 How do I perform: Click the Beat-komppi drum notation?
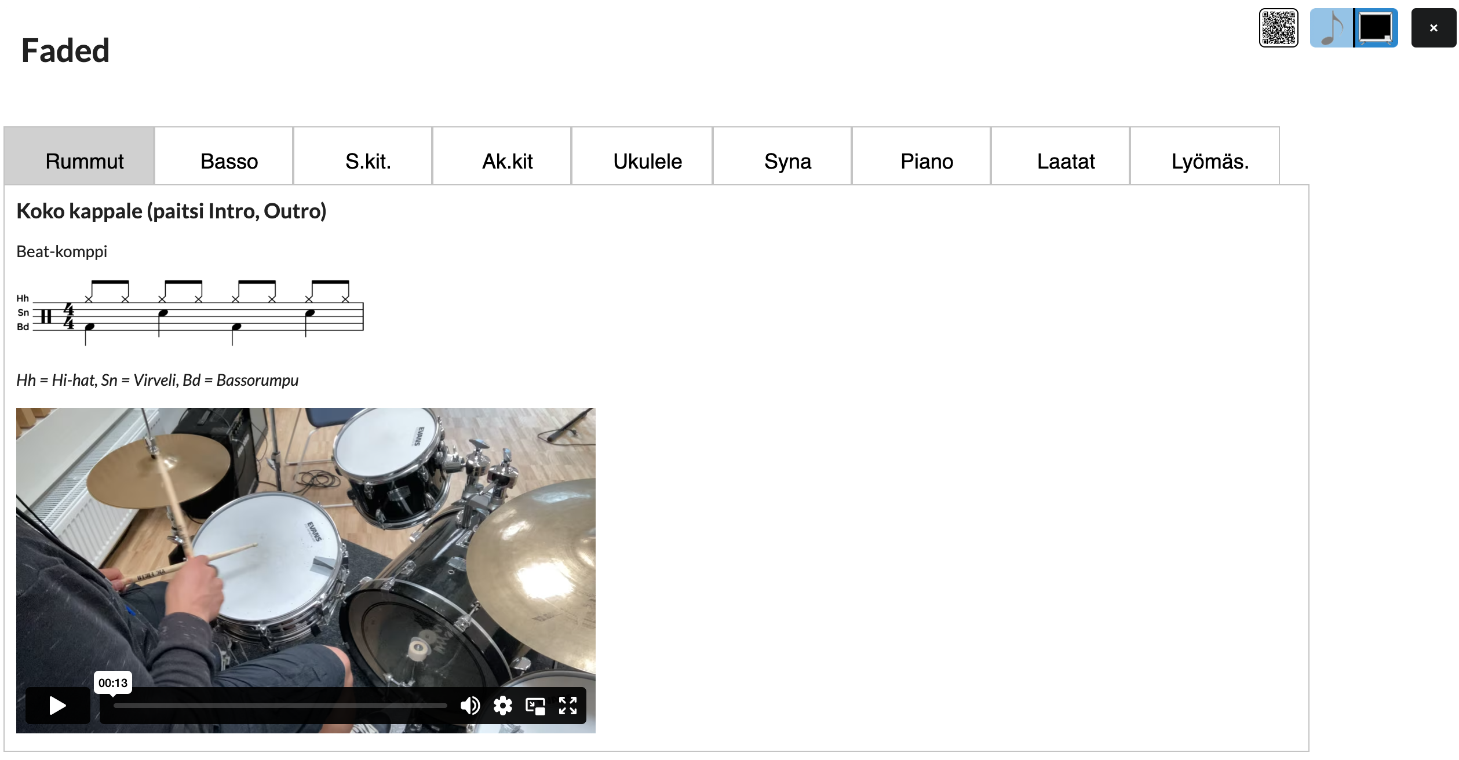pyautogui.click(x=191, y=313)
